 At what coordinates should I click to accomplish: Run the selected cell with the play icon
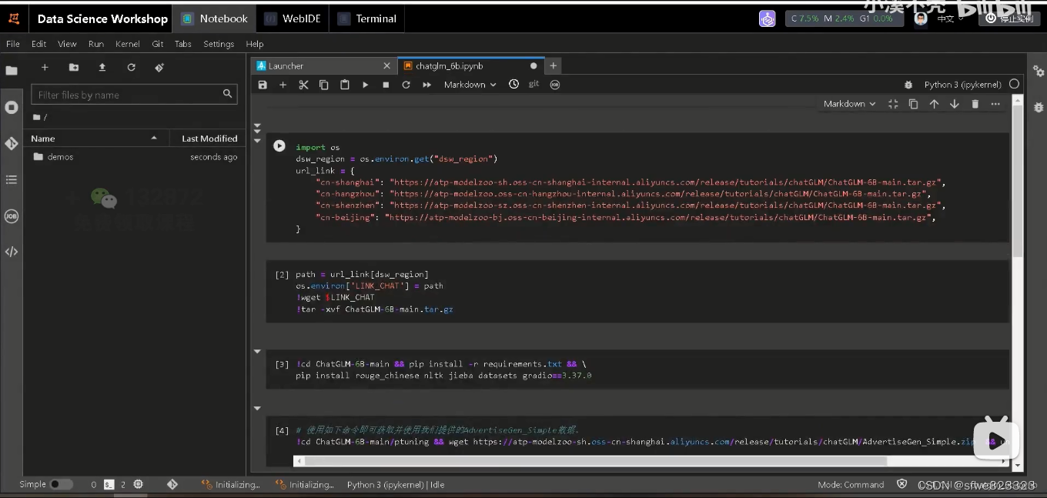click(365, 85)
